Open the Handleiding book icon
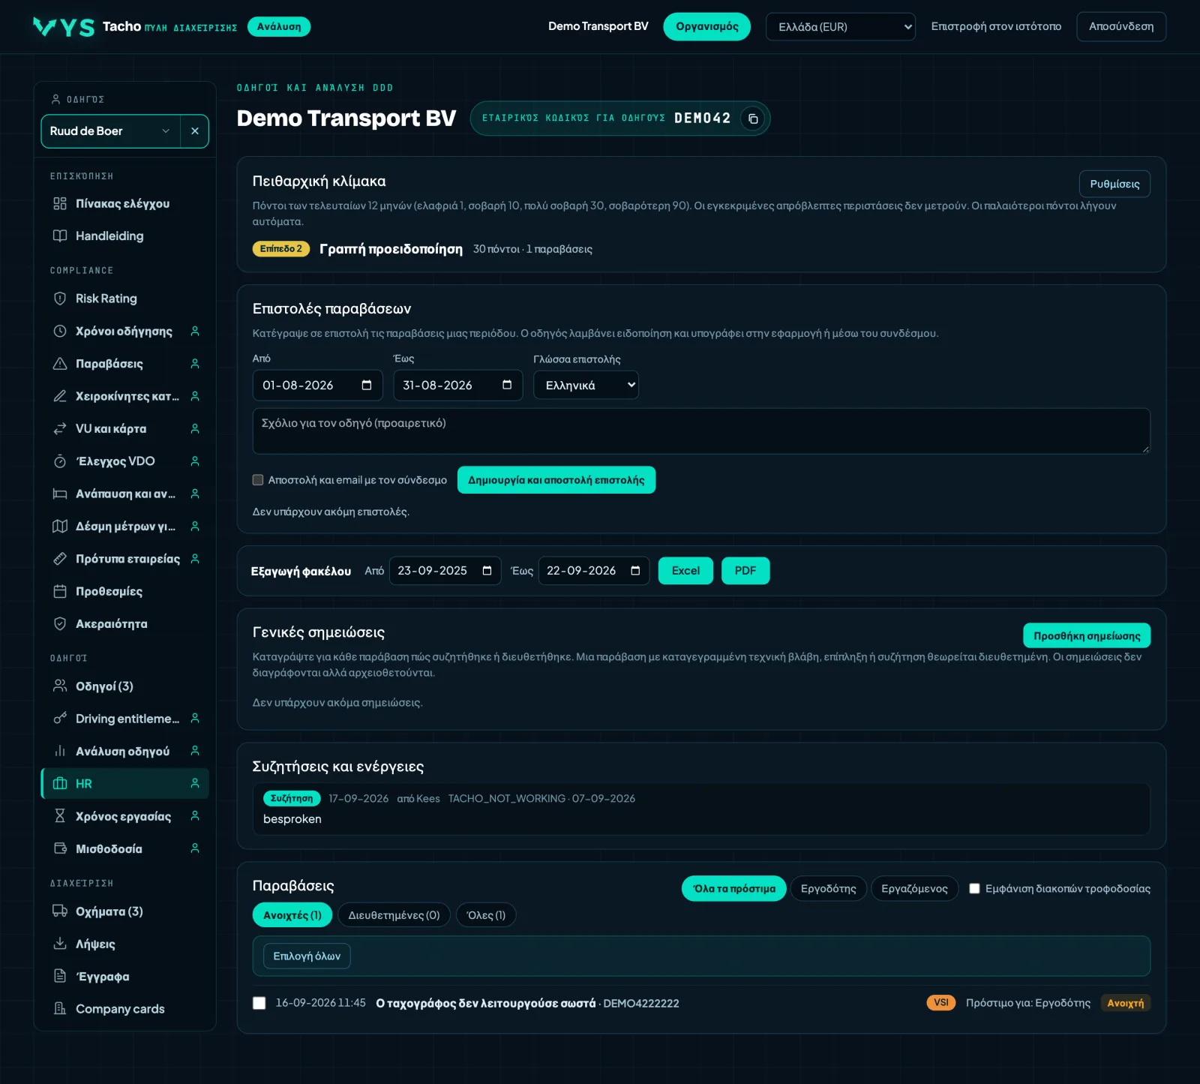Image resolution: width=1200 pixels, height=1084 pixels. click(60, 236)
